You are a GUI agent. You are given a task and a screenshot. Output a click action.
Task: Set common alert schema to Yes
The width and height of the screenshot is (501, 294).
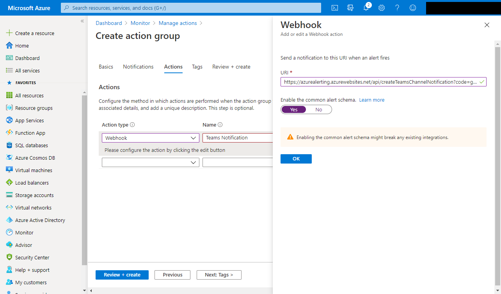pyautogui.click(x=294, y=109)
